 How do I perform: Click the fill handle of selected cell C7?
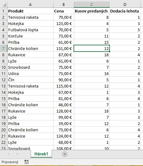click(109, 52)
